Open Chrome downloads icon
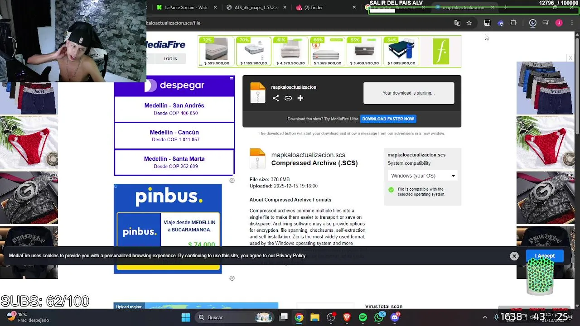 pyautogui.click(x=533, y=23)
